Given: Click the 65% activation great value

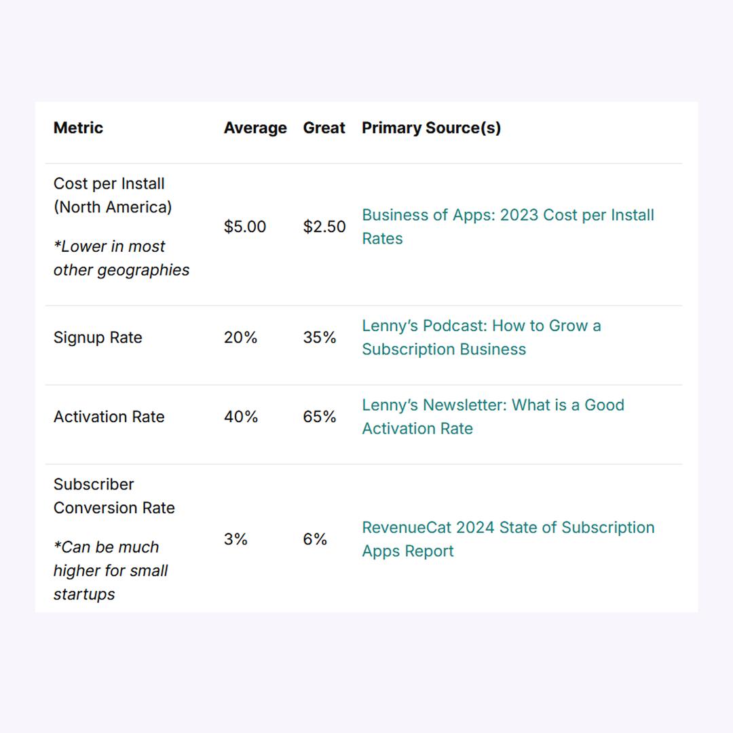Looking at the screenshot, I should point(320,417).
